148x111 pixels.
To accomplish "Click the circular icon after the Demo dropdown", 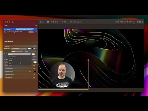I will (48, 22).
